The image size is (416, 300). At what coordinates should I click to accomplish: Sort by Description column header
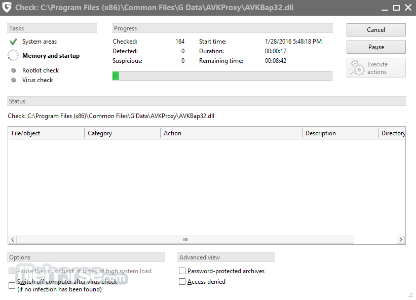tap(340, 133)
